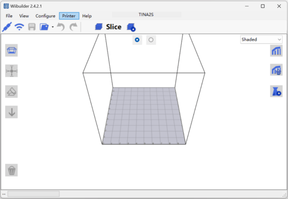Open the Shaded render mode dropdown
The width and height of the screenshot is (288, 199).
click(x=261, y=40)
